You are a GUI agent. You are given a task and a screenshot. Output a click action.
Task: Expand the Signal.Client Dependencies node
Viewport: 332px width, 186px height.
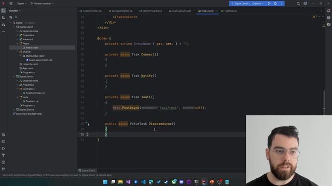point(17,31)
